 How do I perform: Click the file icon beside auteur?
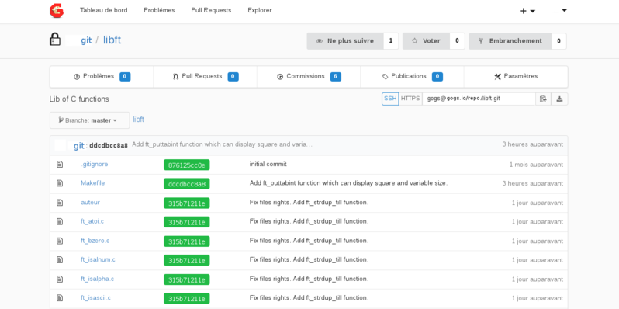60,203
